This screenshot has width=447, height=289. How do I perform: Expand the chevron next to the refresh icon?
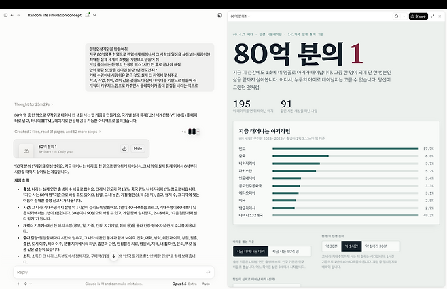pyautogui.click(x=404, y=16)
